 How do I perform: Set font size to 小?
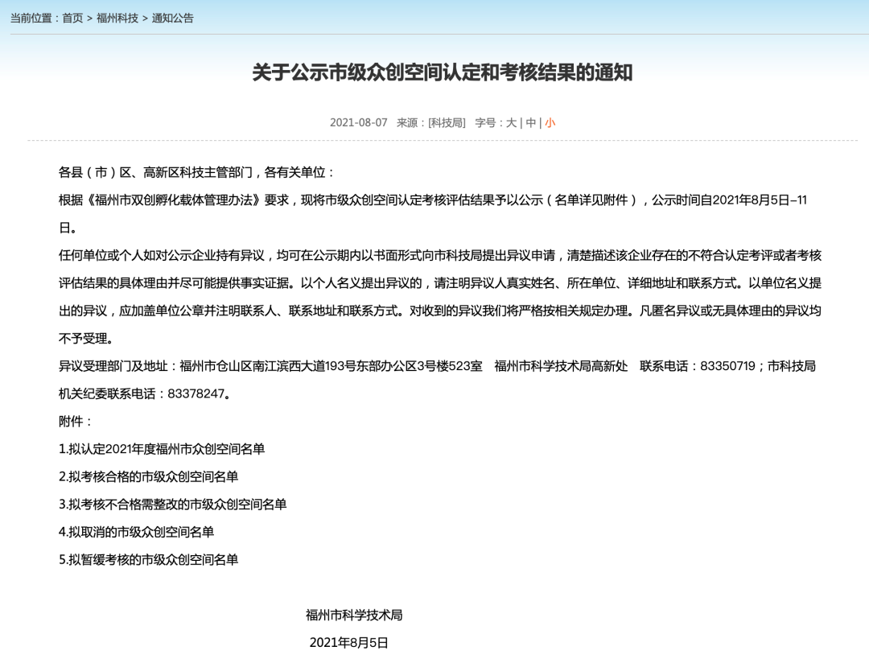pyautogui.click(x=550, y=122)
